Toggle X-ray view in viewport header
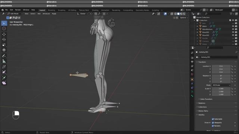 pos(172,14)
